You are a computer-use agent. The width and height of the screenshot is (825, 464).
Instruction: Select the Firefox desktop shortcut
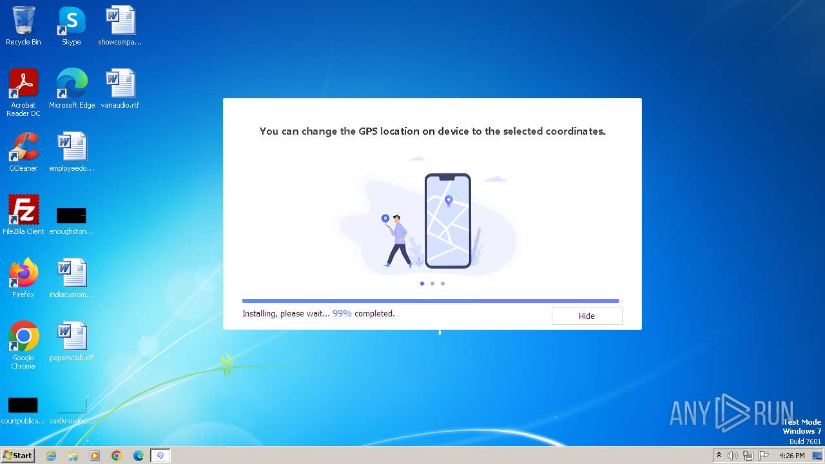tap(23, 278)
